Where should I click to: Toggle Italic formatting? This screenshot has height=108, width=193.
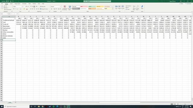tap(15, 9)
